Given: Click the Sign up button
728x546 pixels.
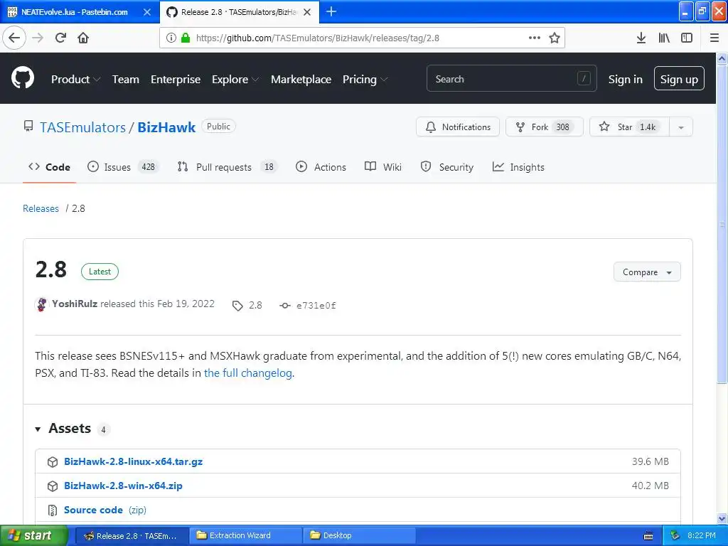Looking at the screenshot, I should click(x=679, y=78).
